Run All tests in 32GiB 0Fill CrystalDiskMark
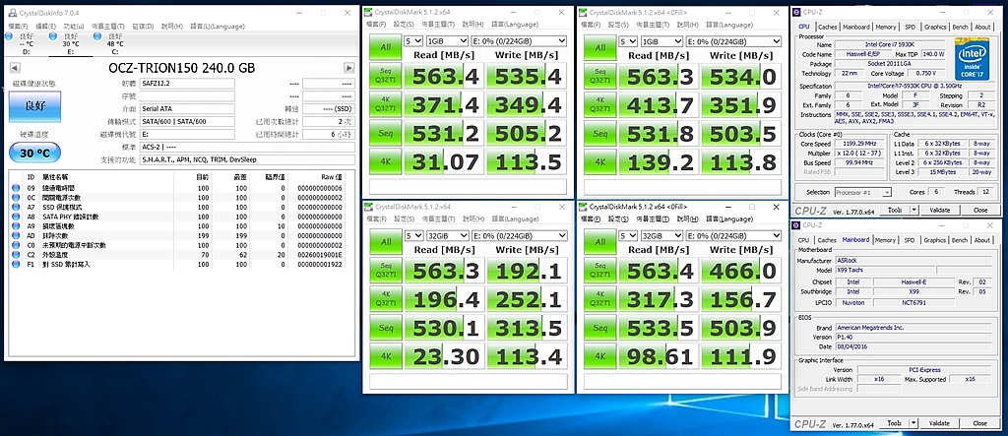The height and width of the screenshot is (436, 1008). [x=599, y=242]
